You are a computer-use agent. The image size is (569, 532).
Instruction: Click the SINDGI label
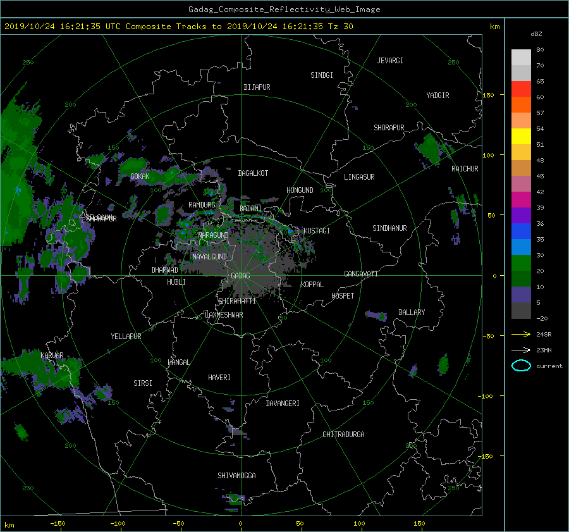pyautogui.click(x=322, y=75)
